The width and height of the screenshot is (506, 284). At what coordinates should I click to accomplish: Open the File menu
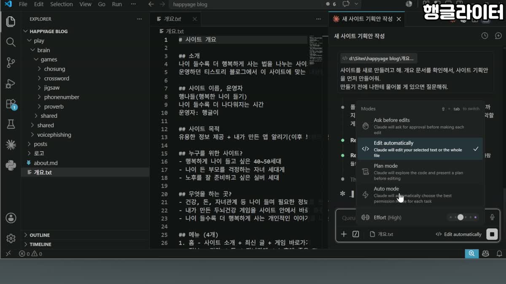coord(23,4)
